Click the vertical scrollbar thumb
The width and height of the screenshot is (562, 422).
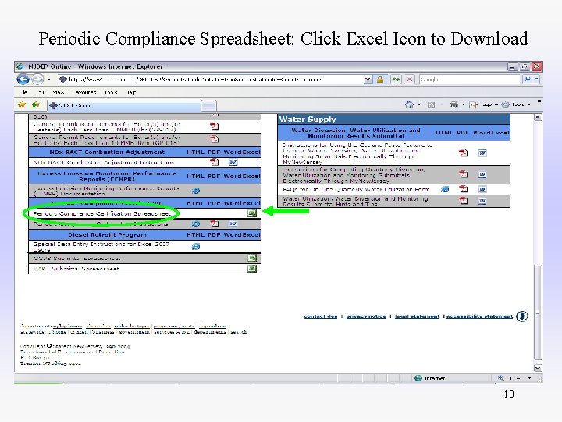(538, 312)
